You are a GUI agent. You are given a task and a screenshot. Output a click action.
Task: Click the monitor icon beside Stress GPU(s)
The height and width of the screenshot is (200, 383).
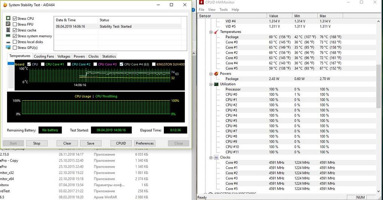tap(8, 47)
